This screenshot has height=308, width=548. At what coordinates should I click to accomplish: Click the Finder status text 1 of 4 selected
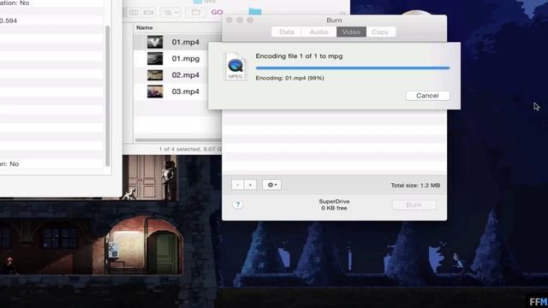click(190, 149)
